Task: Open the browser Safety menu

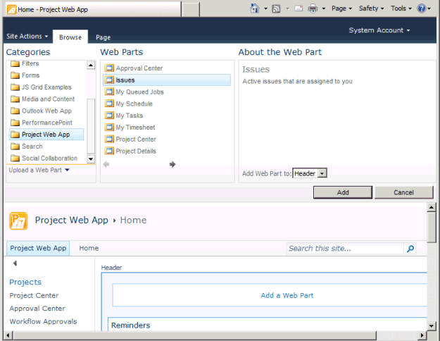Action: pos(371,8)
